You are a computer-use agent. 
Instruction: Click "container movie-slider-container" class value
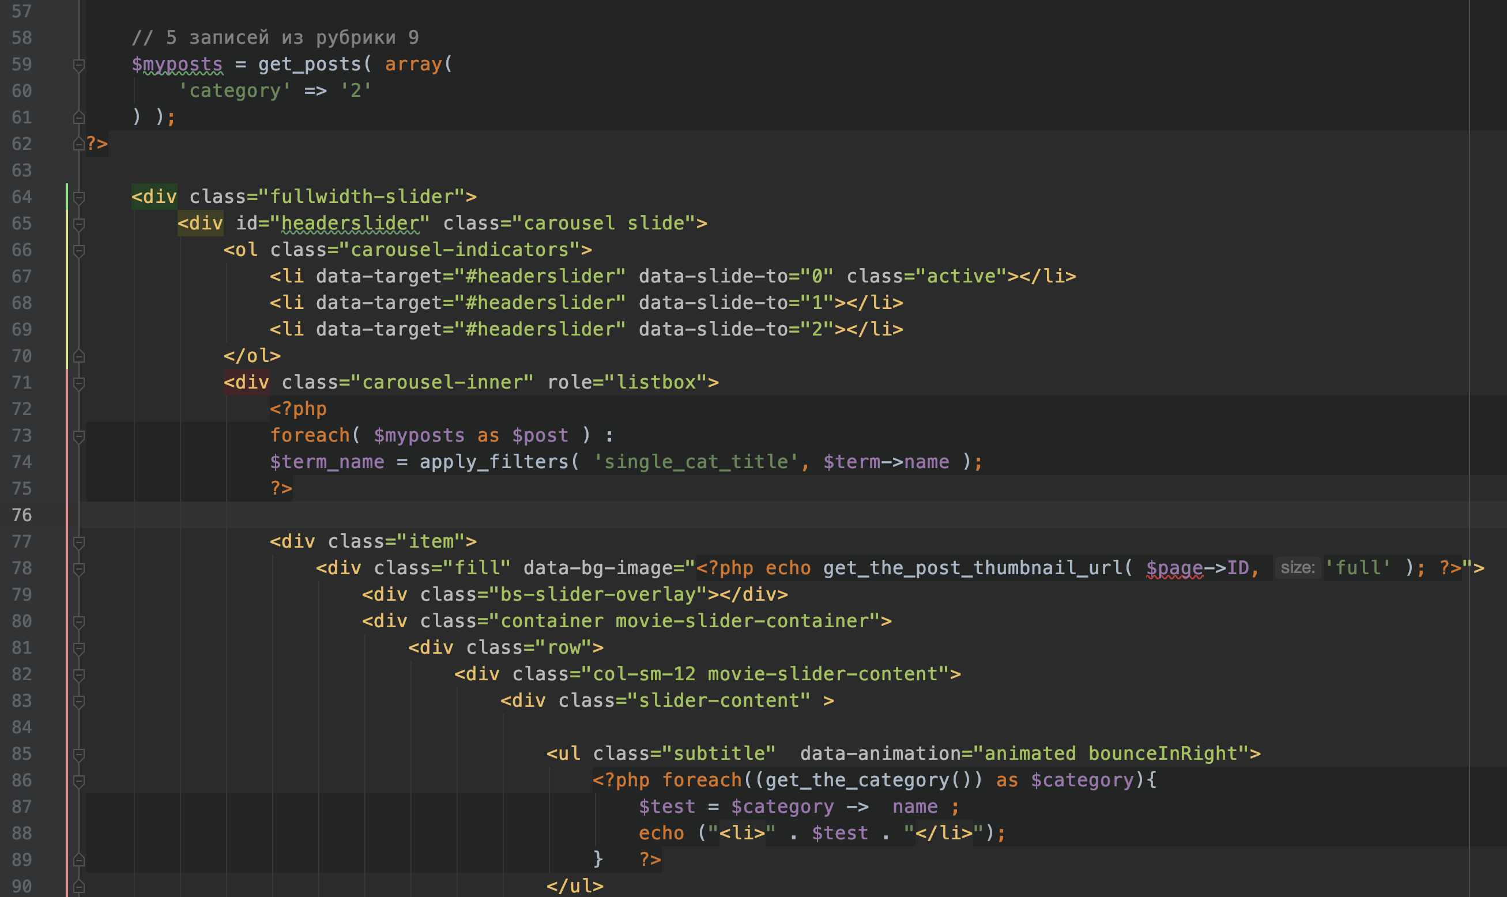click(685, 621)
